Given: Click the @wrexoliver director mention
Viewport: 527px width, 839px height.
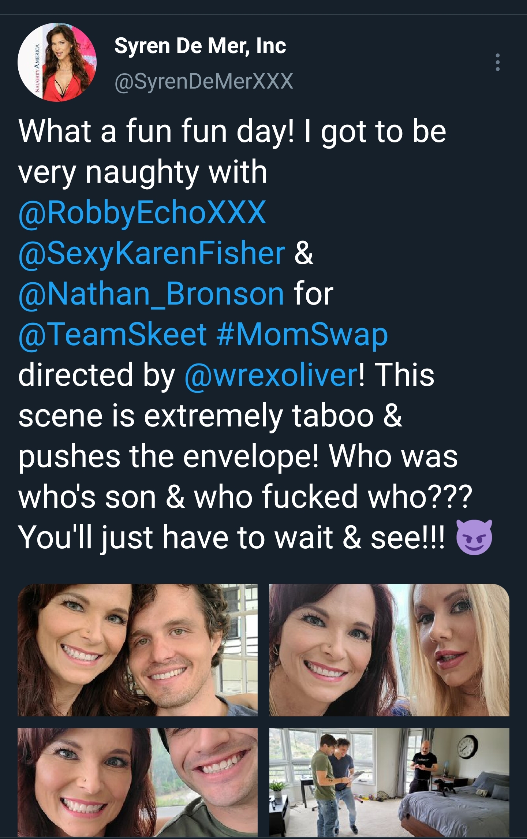Looking at the screenshot, I should [x=271, y=375].
